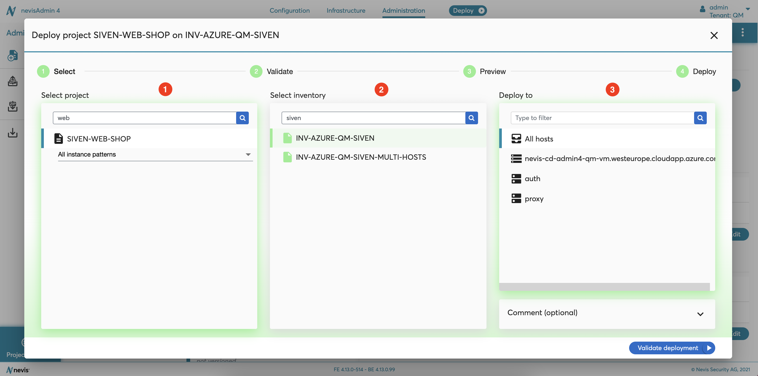Click the Deploy button in top bar
The image size is (758, 376).
(x=467, y=10)
